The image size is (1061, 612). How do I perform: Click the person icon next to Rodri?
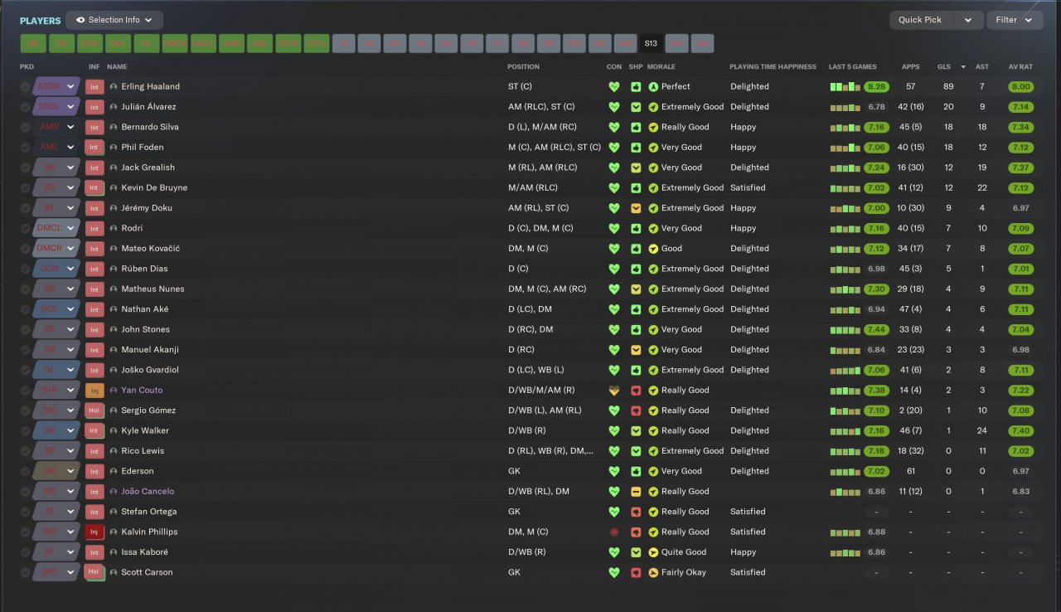pyautogui.click(x=114, y=228)
